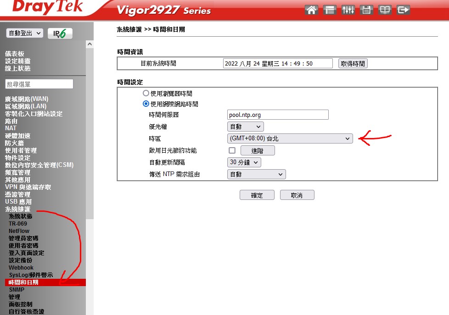Image resolution: width=449 pixels, height=315 pixels.
Task: Open 防火牆 in the sidebar menu
Action: click(14, 143)
